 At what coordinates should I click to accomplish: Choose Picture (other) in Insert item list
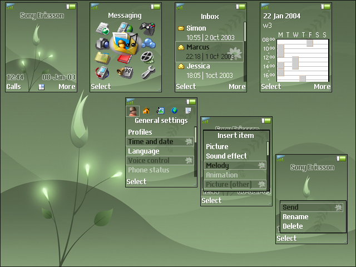[x=235, y=184]
